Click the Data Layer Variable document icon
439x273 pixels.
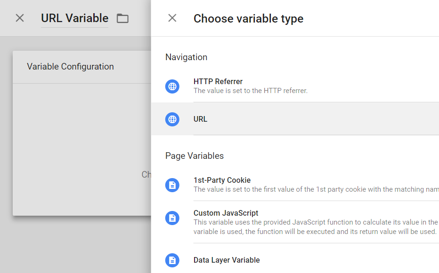tap(172, 260)
